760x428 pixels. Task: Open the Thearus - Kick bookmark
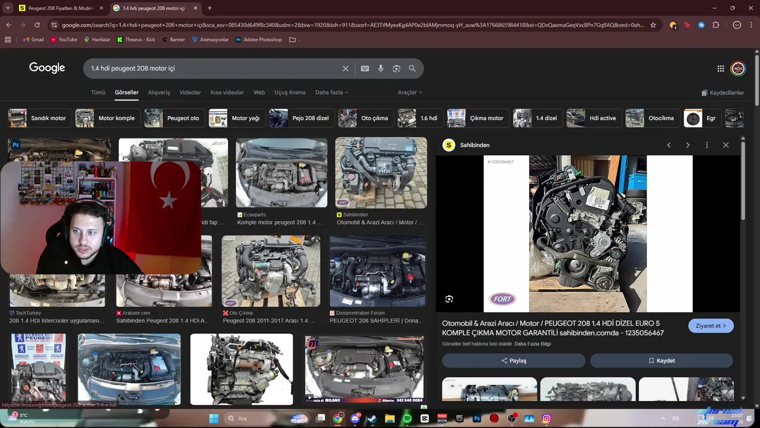click(136, 40)
